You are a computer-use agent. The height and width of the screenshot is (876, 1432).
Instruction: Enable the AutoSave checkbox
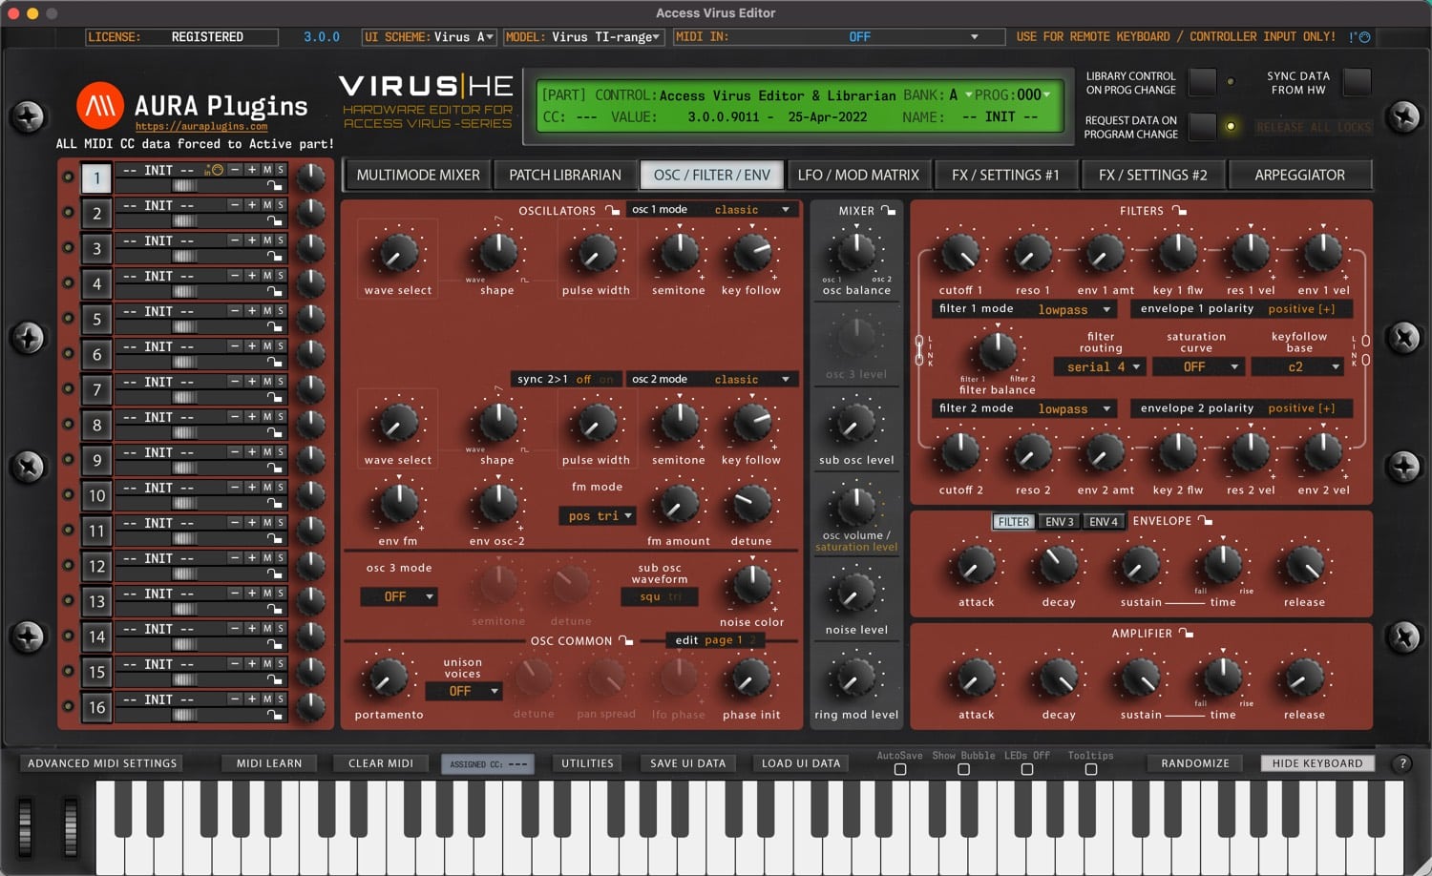pyautogui.click(x=900, y=770)
